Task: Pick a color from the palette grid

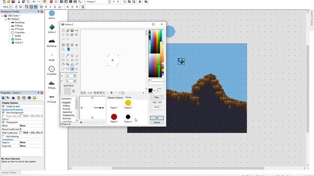Action: (156, 53)
